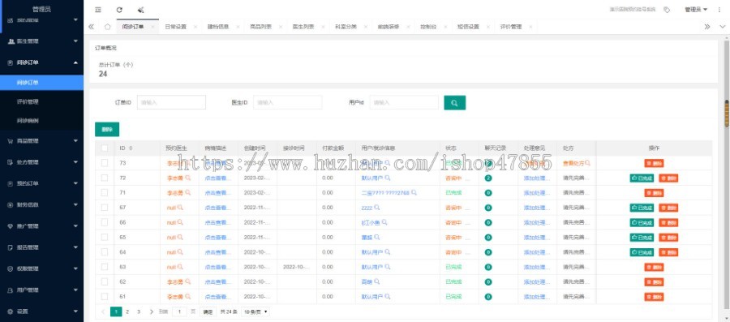730x322 pixels.
Task: Switch to the 日常设置 tab
Action: 175,27
